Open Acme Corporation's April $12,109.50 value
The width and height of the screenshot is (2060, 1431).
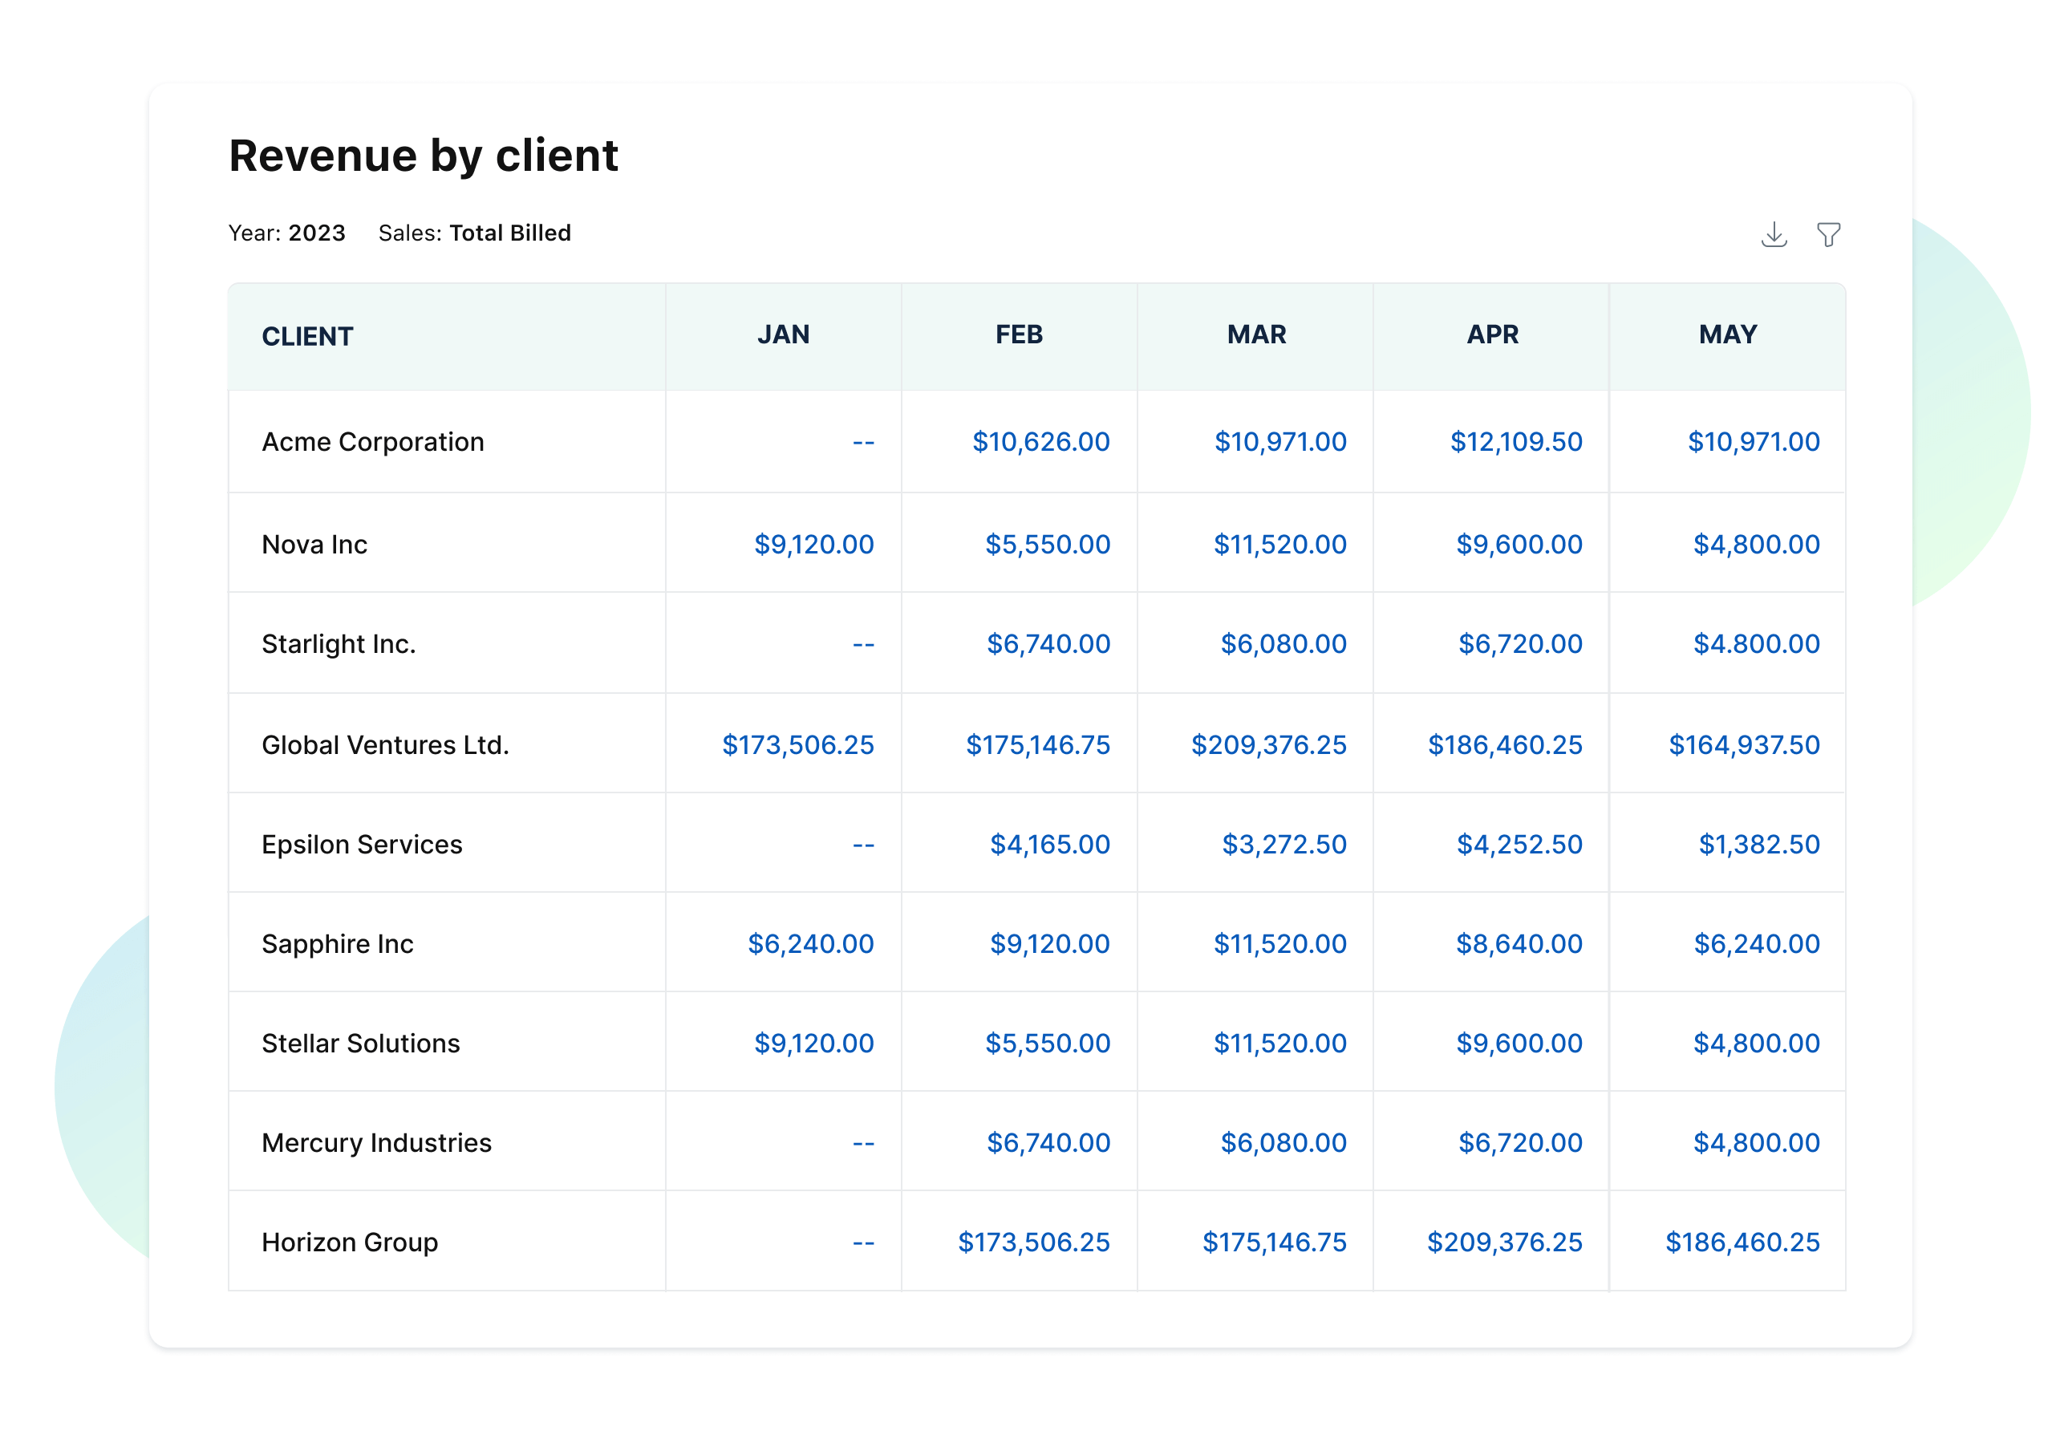[1515, 441]
